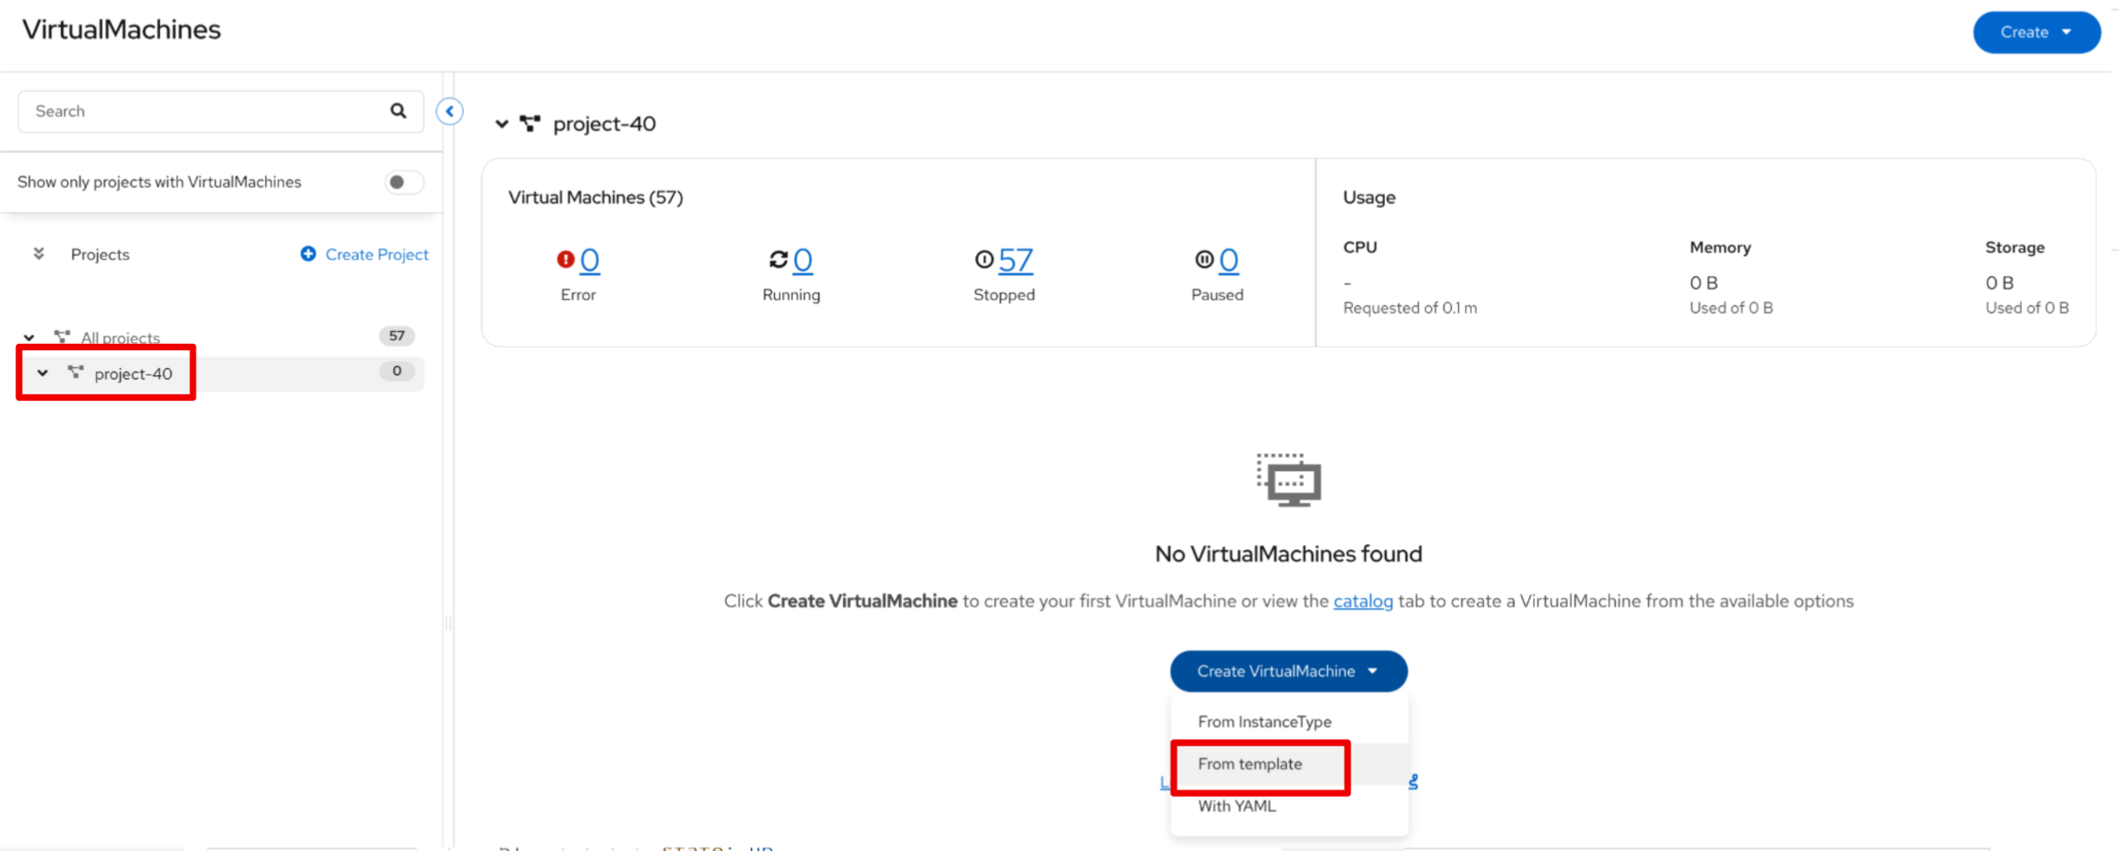Click the search magnifier icon
This screenshot has width=2119, height=851.
(398, 111)
